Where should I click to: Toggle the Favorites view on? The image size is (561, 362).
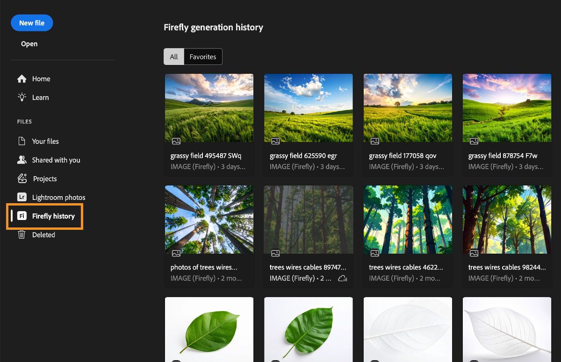pos(202,57)
